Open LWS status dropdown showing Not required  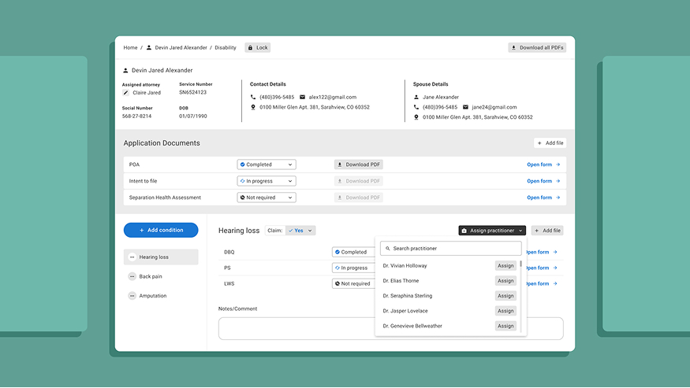tap(353, 283)
